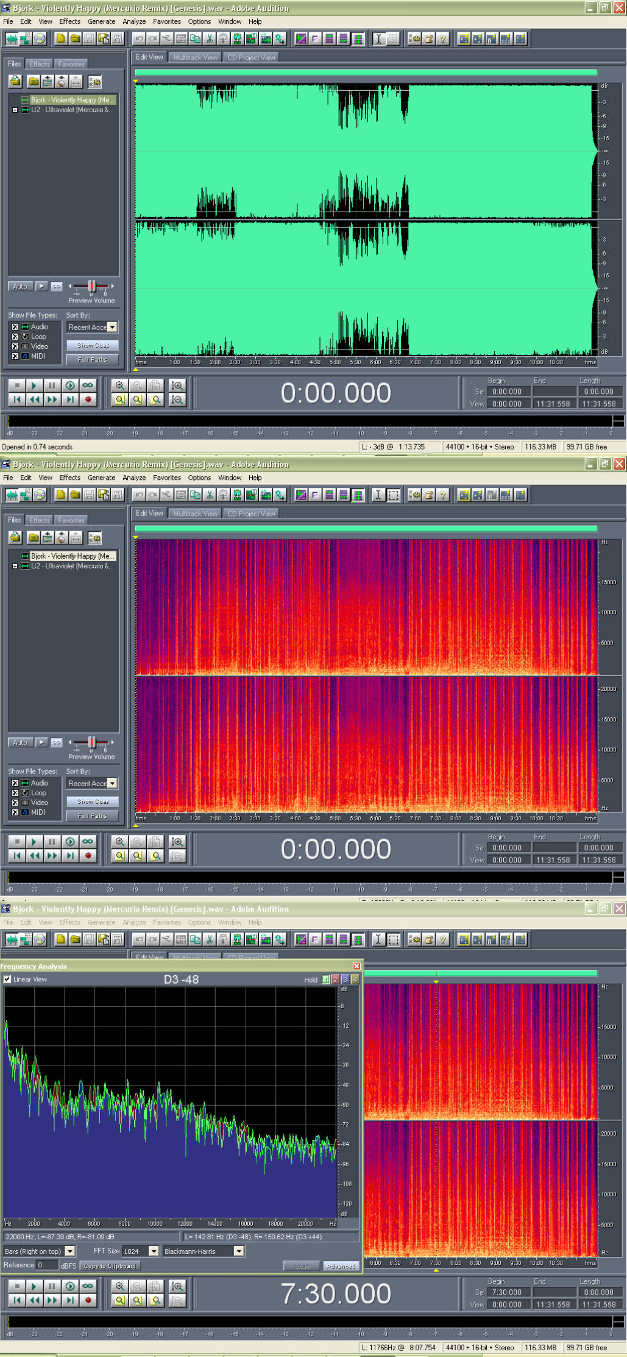Open Favorites tab in top window Files panel
Viewport: 627px width, 1357px height.
tap(71, 64)
